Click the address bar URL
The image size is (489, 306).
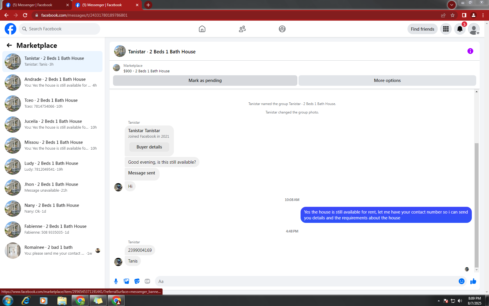click(x=84, y=15)
